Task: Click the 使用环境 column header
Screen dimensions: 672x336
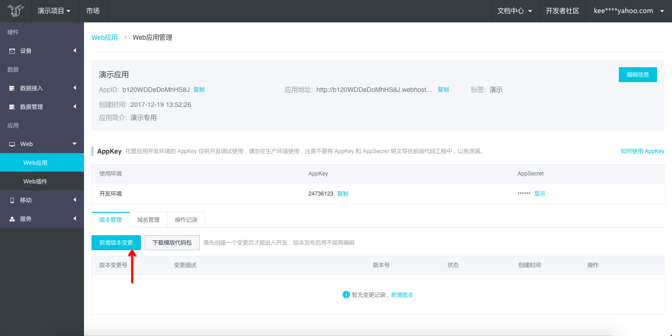Action: (x=111, y=174)
